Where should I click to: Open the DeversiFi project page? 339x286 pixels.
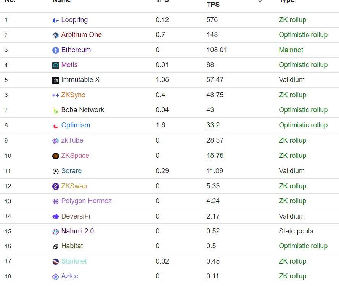pos(76,216)
